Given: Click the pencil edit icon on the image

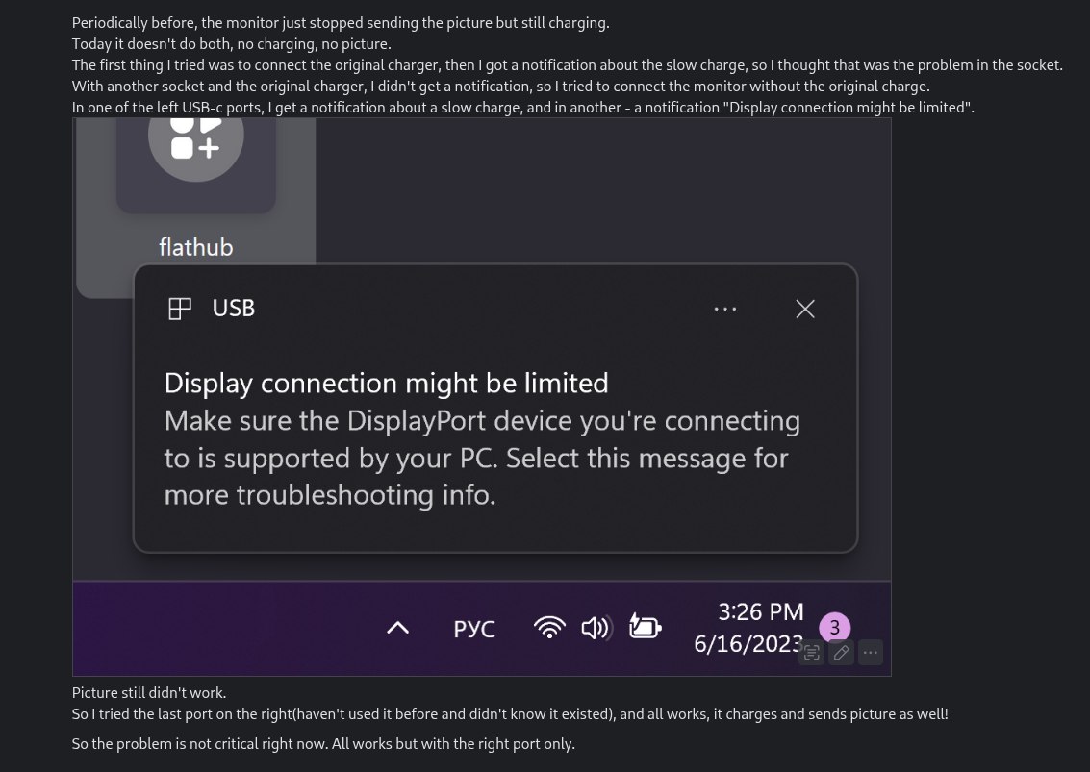Looking at the screenshot, I should (841, 653).
